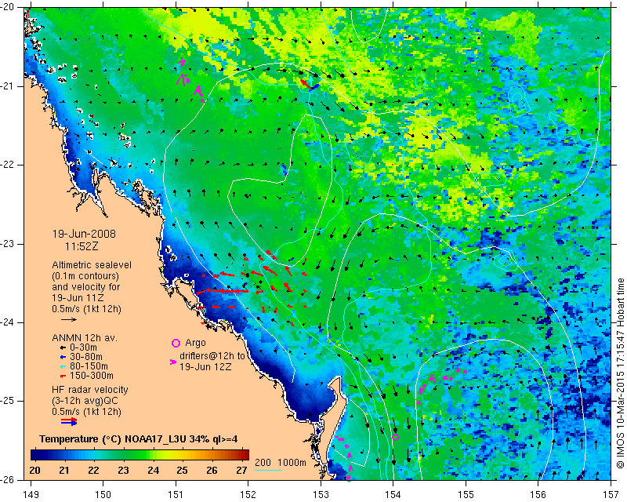This screenshot has width=627, height=502.
Task: Click the longitude axis label '157'
Action: coord(611,495)
